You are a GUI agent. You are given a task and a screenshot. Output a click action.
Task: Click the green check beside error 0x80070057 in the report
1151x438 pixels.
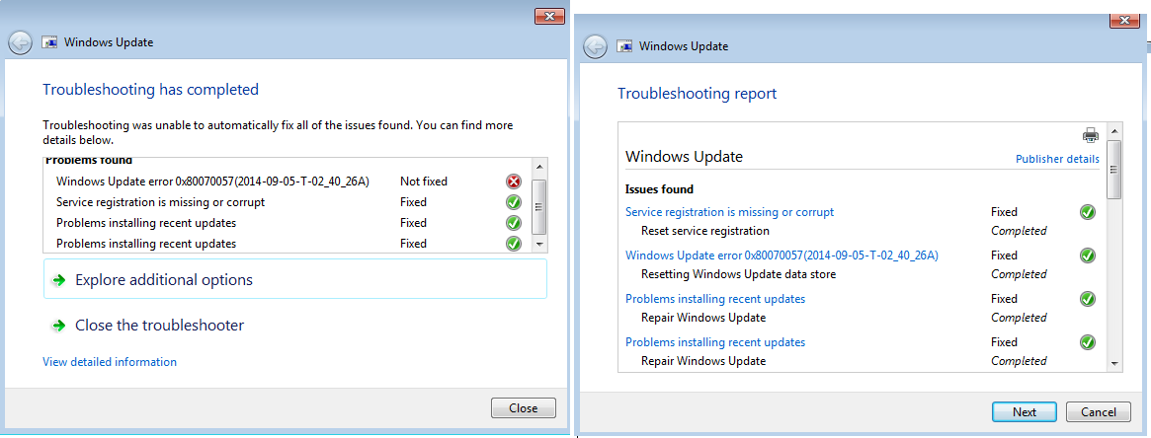click(1088, 255)
